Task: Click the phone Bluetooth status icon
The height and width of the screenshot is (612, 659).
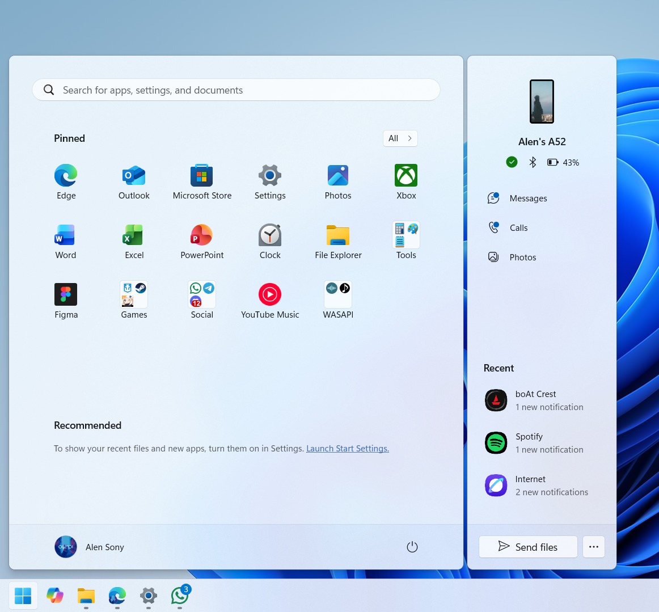Action: click(x=533, y=162)
